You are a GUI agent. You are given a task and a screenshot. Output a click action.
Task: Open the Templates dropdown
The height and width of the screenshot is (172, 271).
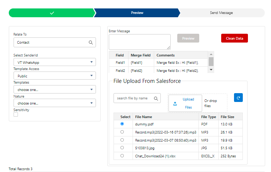coord(55,89)
